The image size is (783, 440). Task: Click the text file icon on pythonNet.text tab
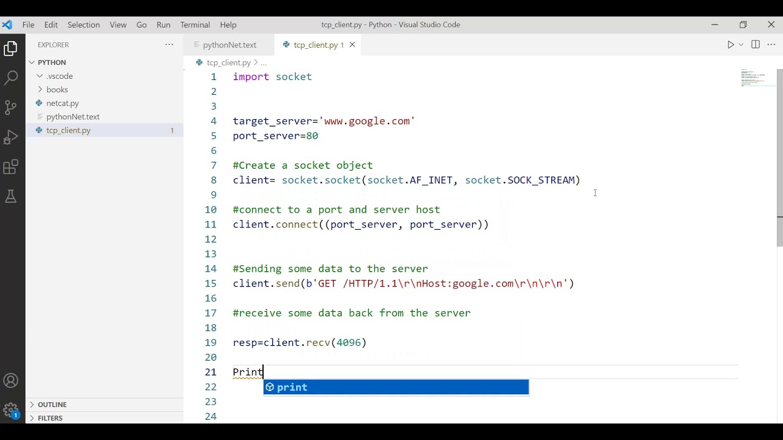click(x=196, y=45)
